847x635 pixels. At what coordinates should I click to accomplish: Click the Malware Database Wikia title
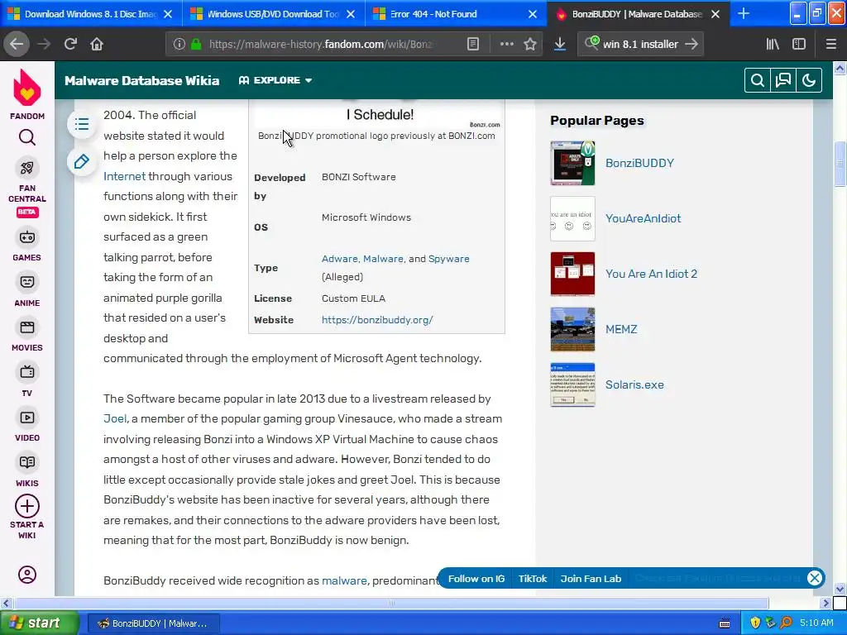(x=141, y=80)
